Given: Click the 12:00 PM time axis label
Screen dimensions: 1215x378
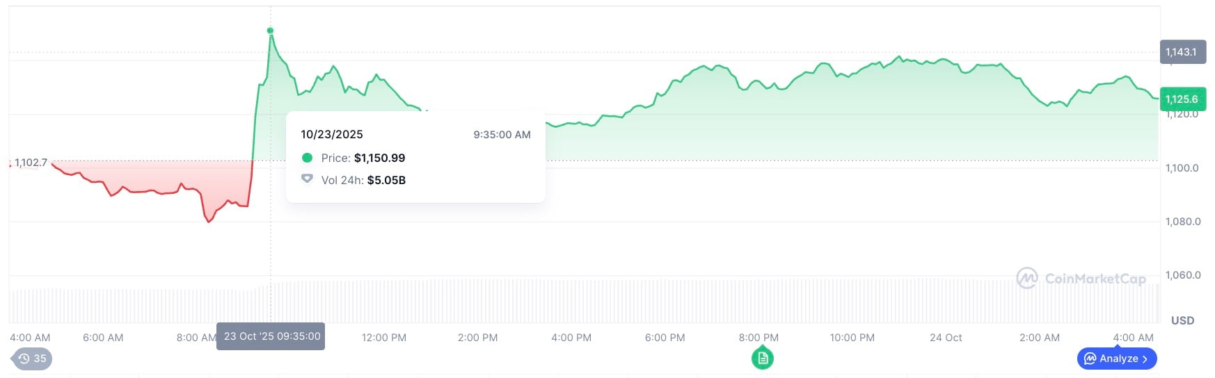Looking at the screenshot, I should pyautogui.click(x=384, y=338).
